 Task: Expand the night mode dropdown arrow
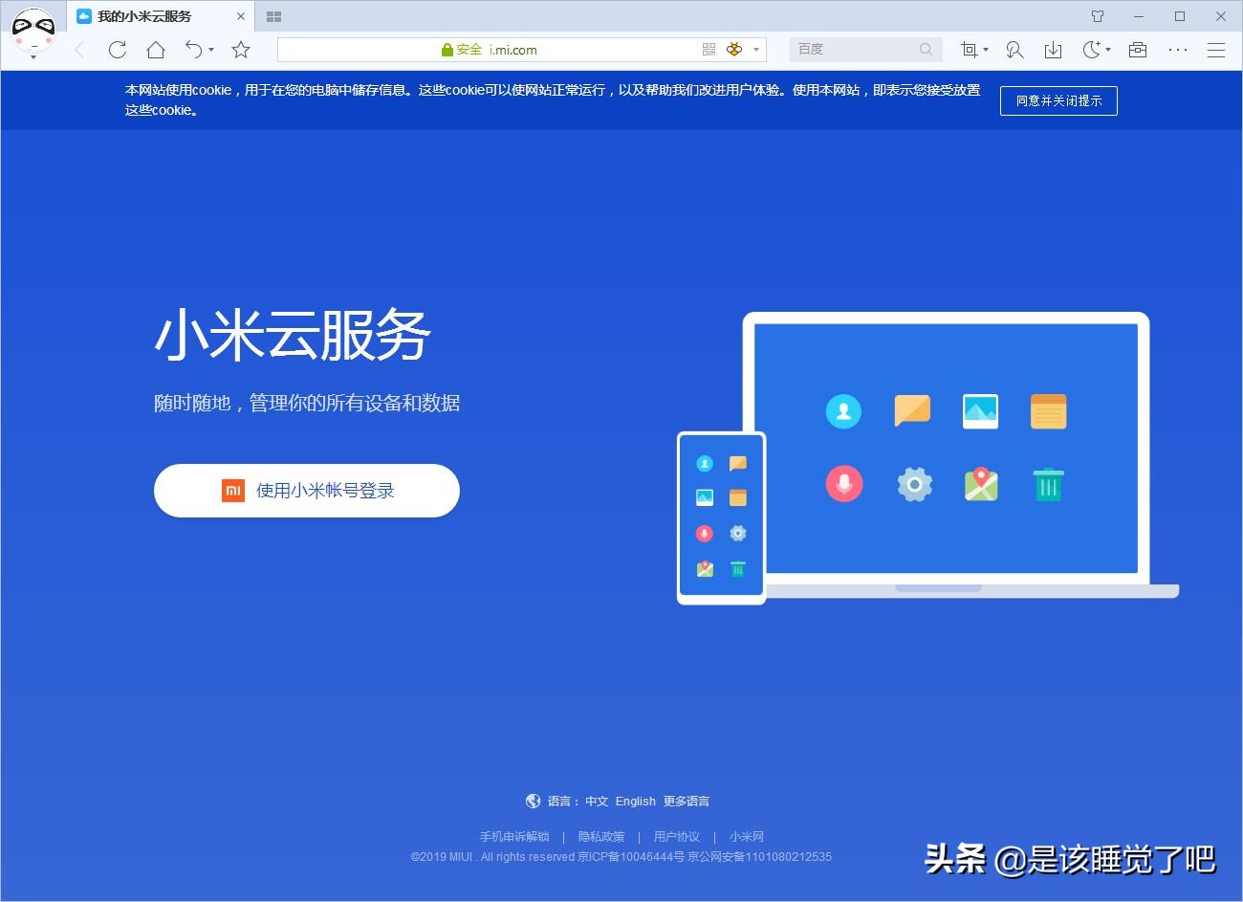coord(1108,50)
